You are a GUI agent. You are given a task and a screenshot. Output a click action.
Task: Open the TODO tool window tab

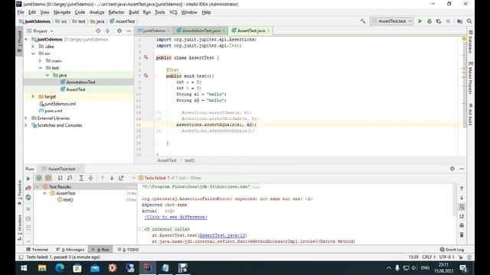(x=128, y=250)
